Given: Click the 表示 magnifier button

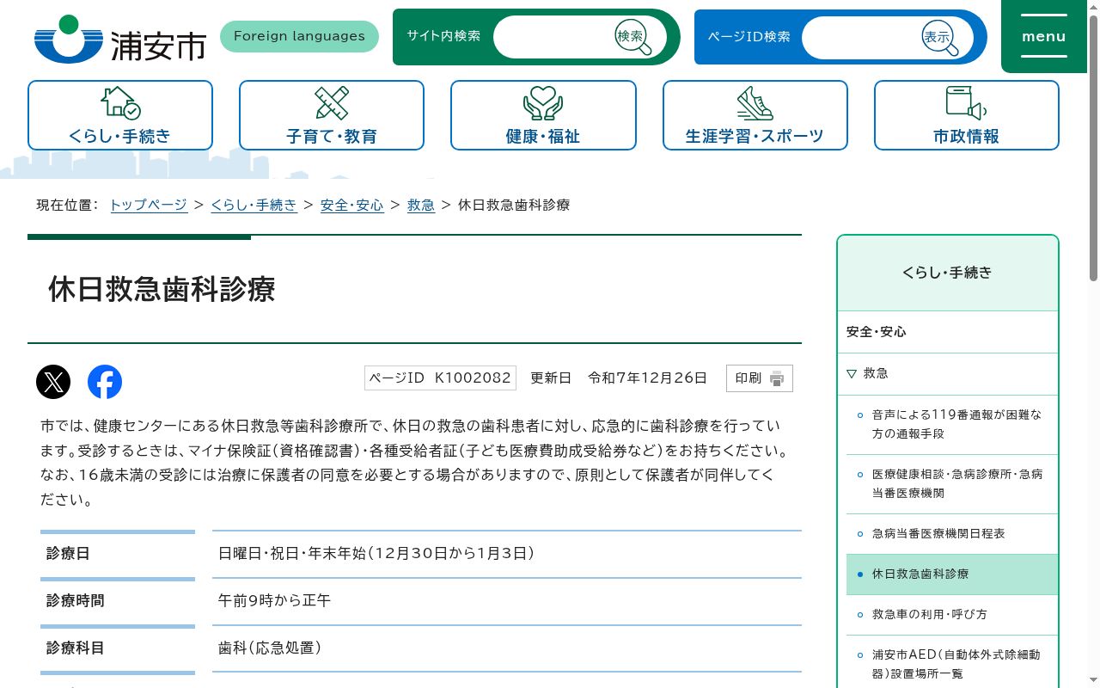Looking at the screenshot, I should tap(940, 38).
